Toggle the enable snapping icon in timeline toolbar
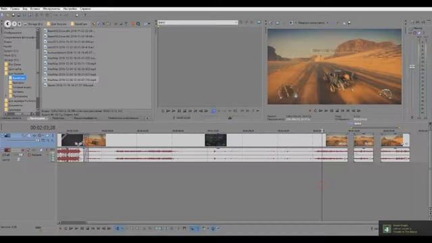This screenshot has height=243, width=432. tap(192, 228)
